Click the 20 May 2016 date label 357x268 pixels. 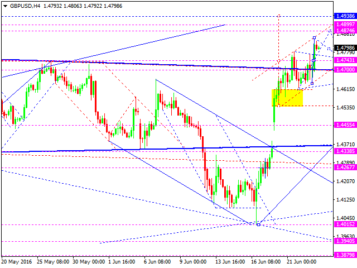pyautogui.click(x=17, y=262)
